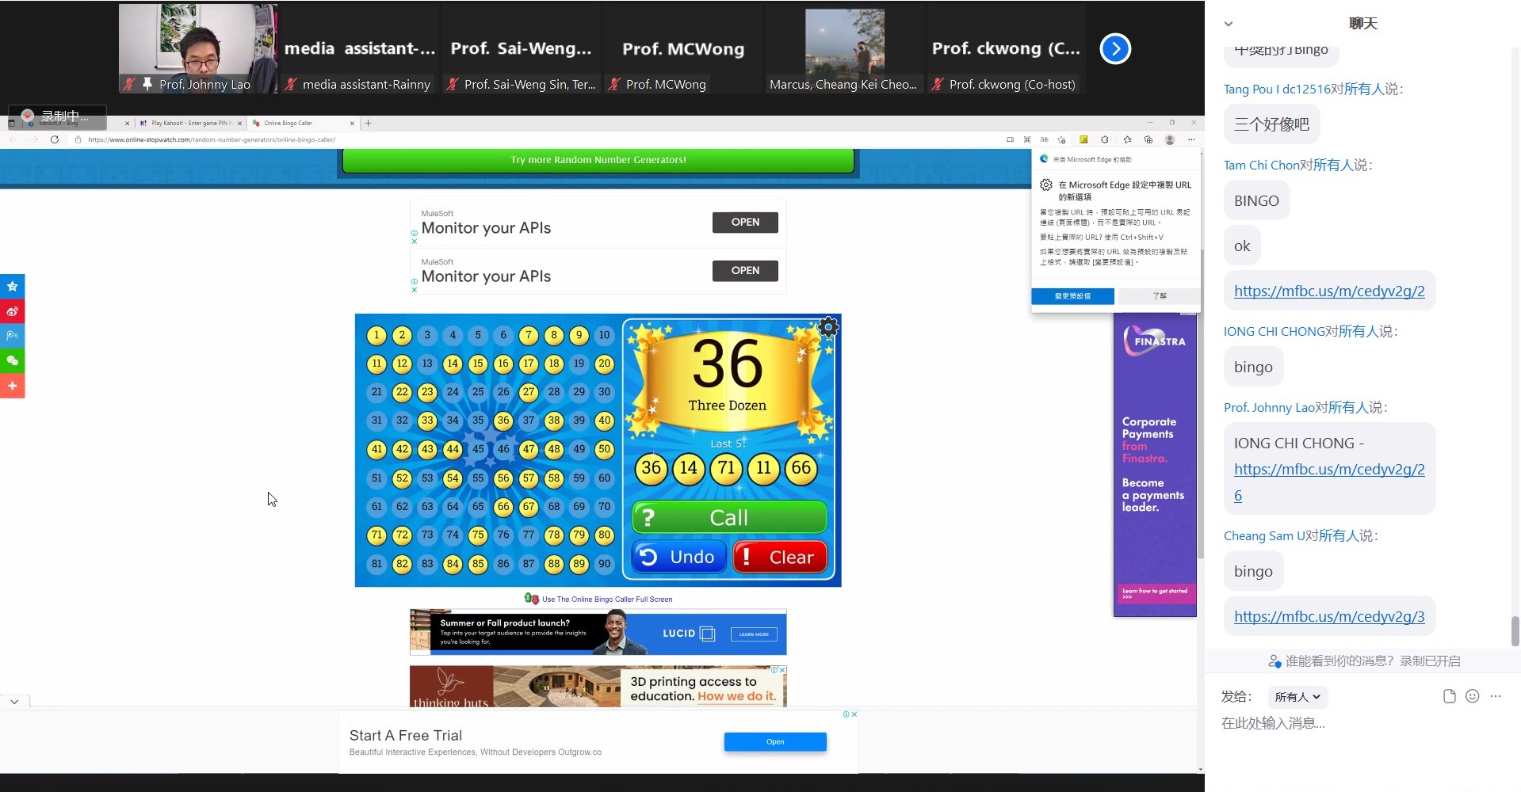This screenshot has height=792, width=1521.
Task: Click the chat panel scrollbar
Action: tap(1515, 631)
